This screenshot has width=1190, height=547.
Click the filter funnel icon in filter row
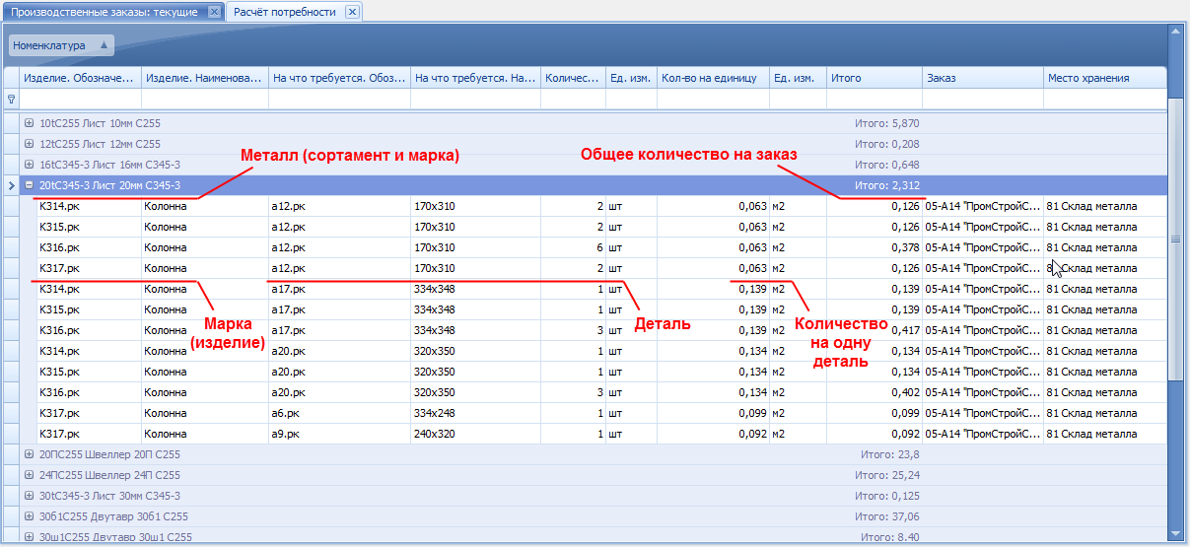12,99
